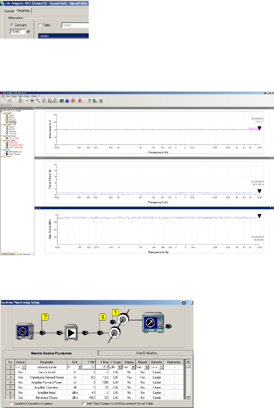Click the signal generator device icon

click(25, 331)
